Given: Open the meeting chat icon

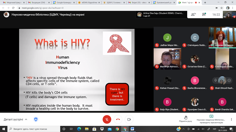Looking at the screenshot, I should 204,14.
